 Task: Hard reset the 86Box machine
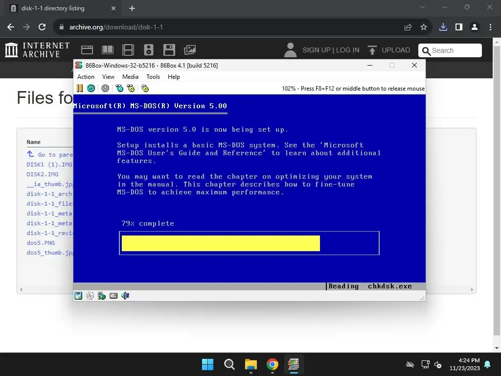[91, 88]
